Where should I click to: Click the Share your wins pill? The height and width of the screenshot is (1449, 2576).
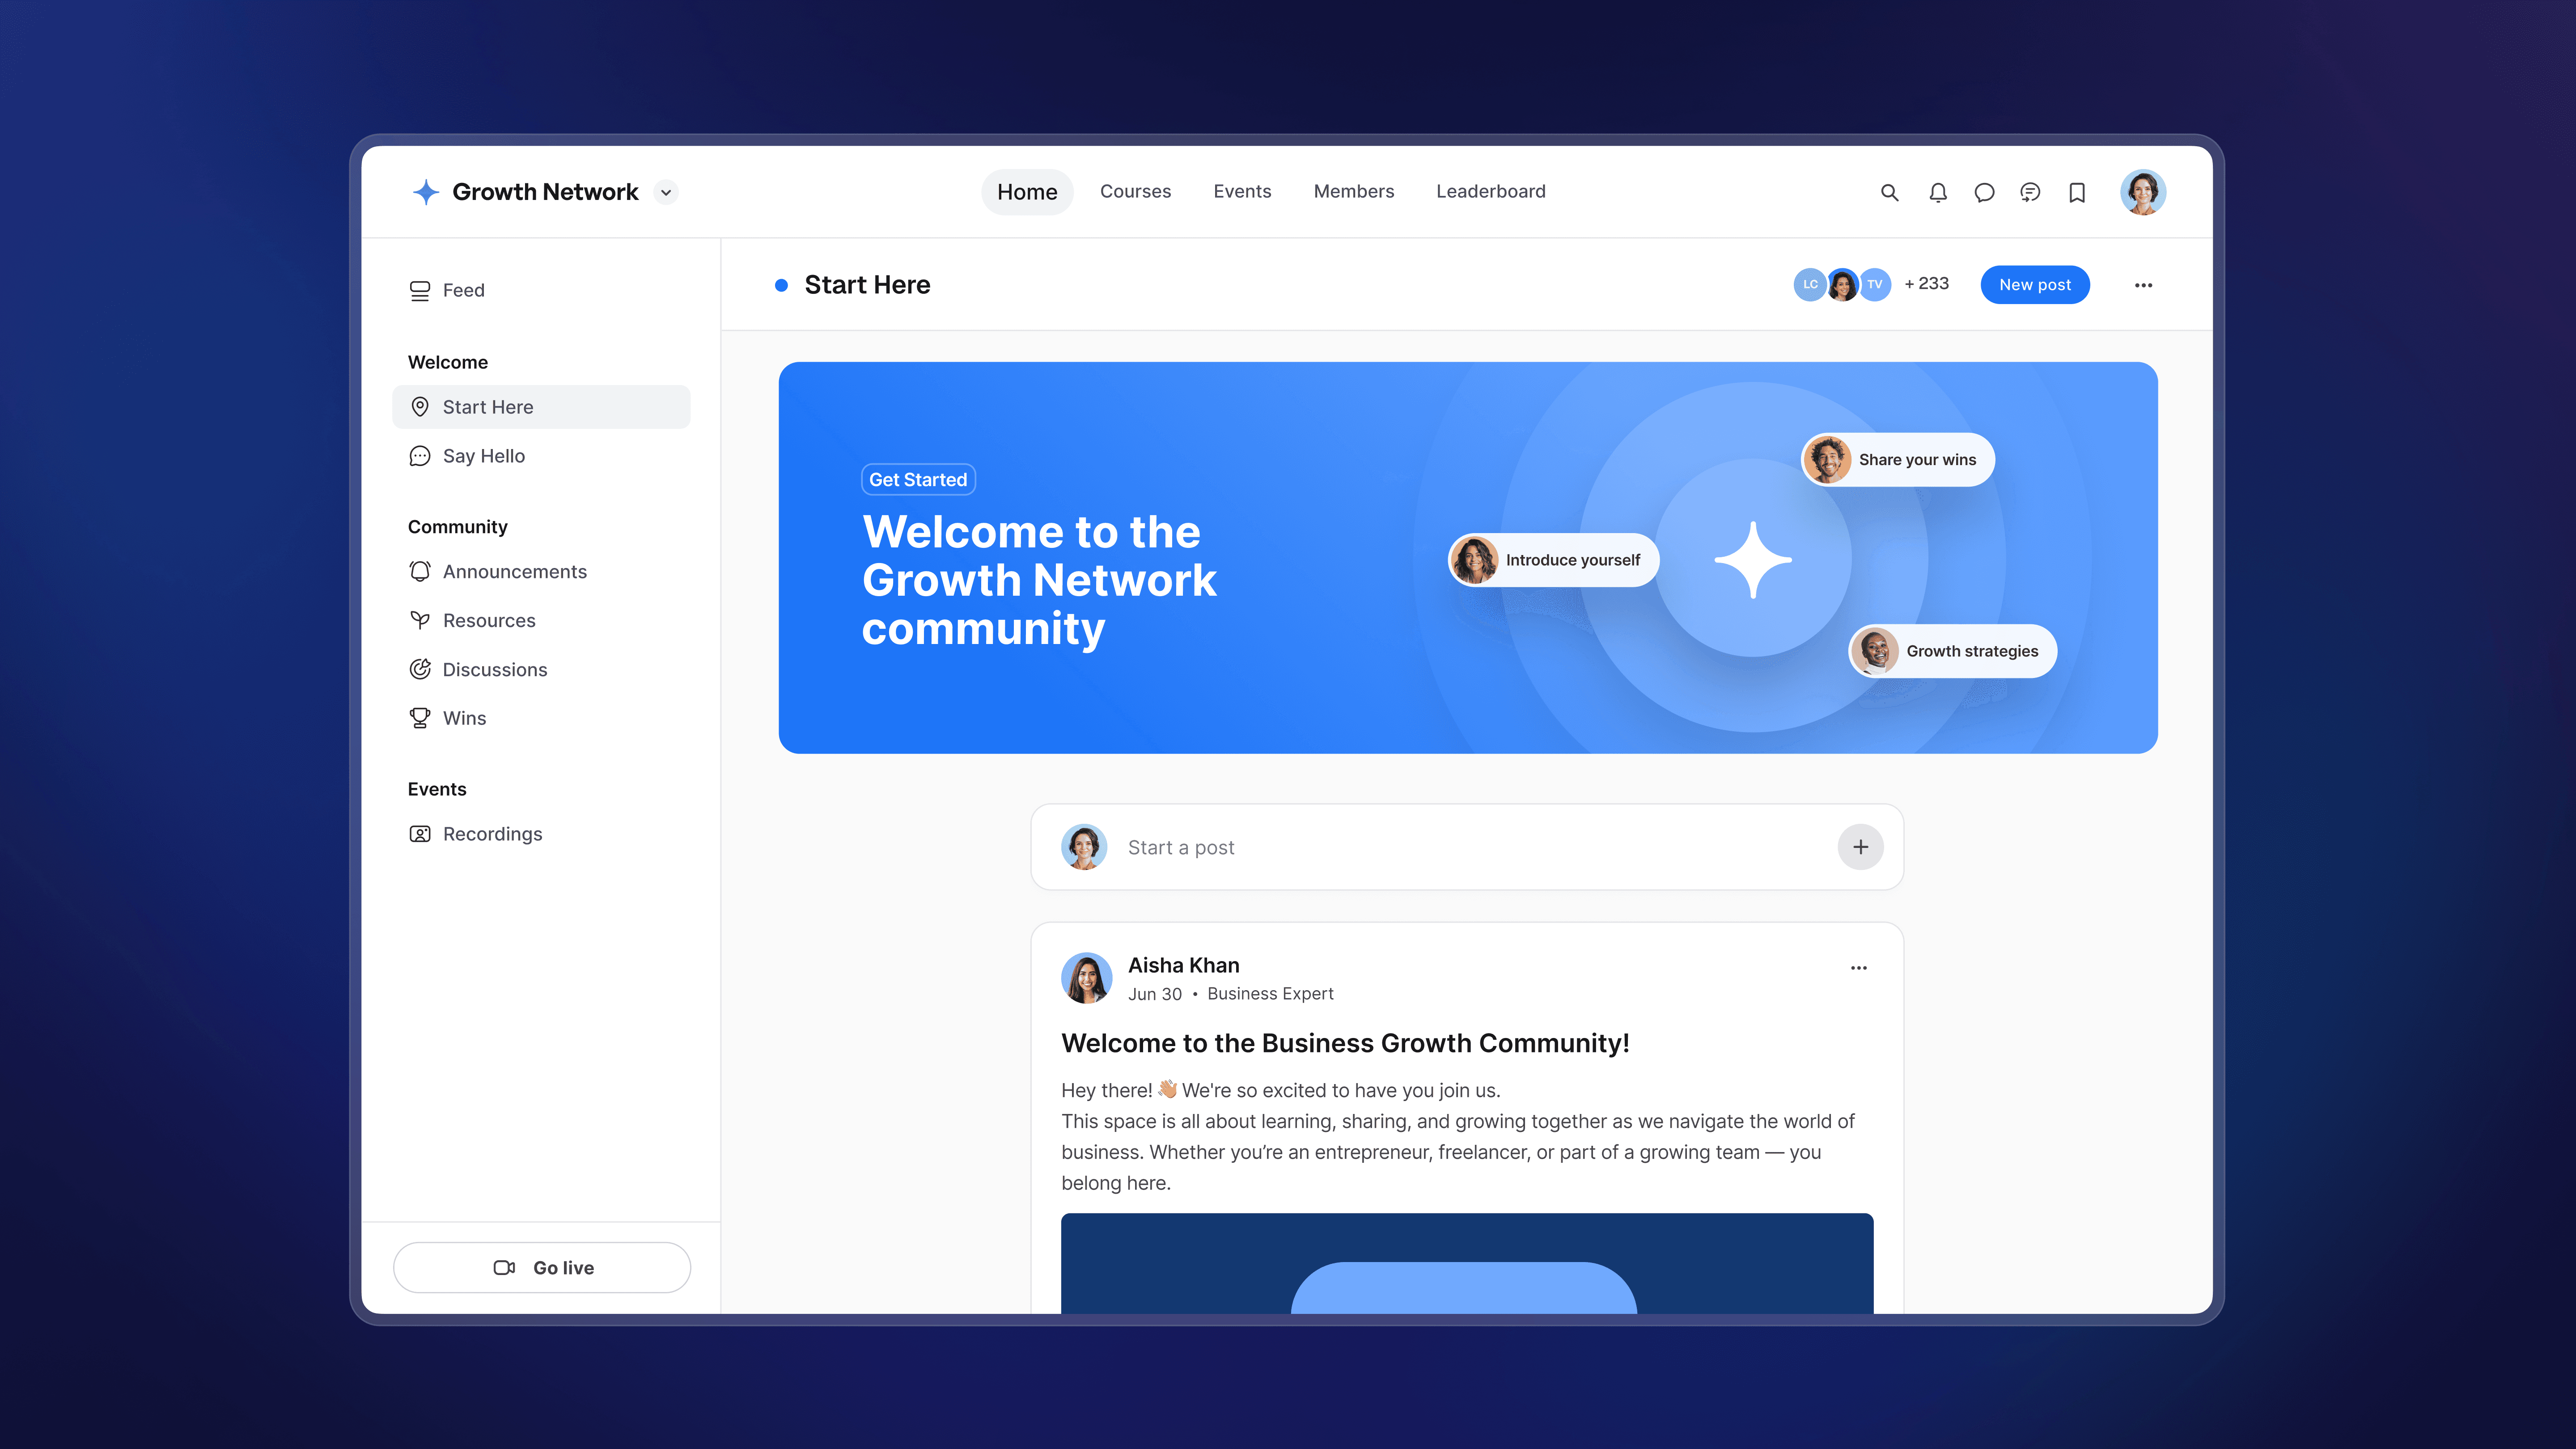1897,460
